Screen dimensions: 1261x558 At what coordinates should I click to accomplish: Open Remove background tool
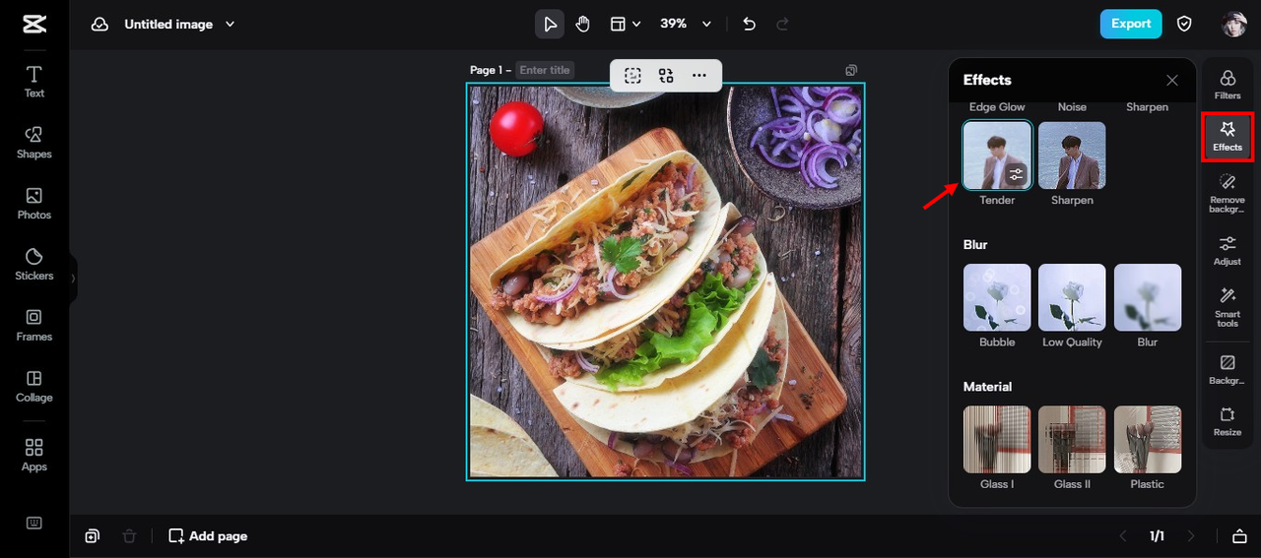point(1228,194)
